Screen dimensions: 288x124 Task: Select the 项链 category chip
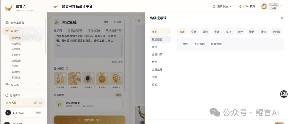193,32
